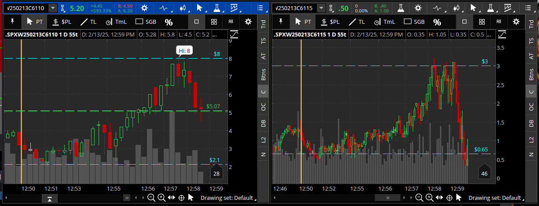Select the TmL time level tool in left chart
This screenshot has width=539, height=206.
click(x=115, y=22)
